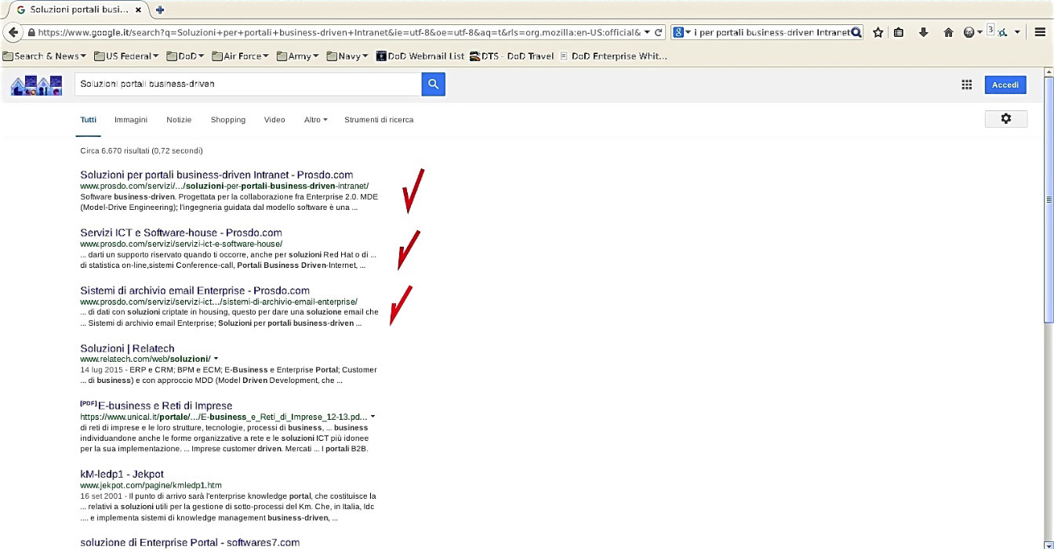
Task: Click scrollbar up arrow
Action: [x=1049, y=73]
